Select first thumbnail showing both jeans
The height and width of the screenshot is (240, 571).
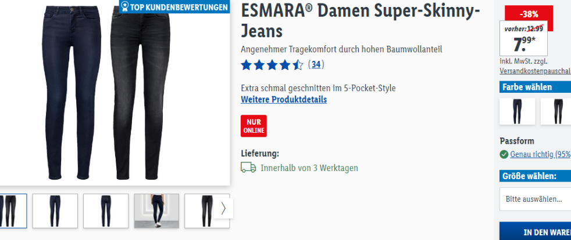coord(13,211)
